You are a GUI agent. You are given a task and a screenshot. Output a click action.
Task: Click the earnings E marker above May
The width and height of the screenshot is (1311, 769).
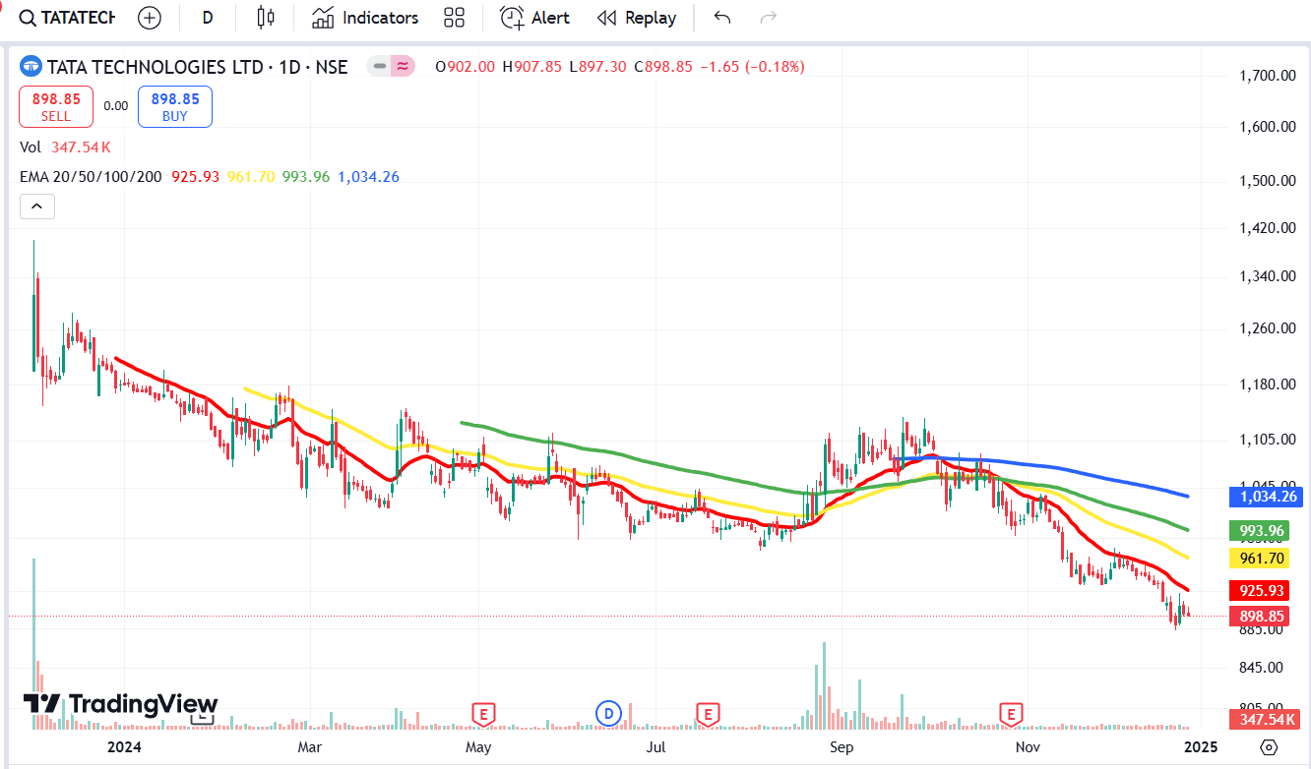coord(482,713)
